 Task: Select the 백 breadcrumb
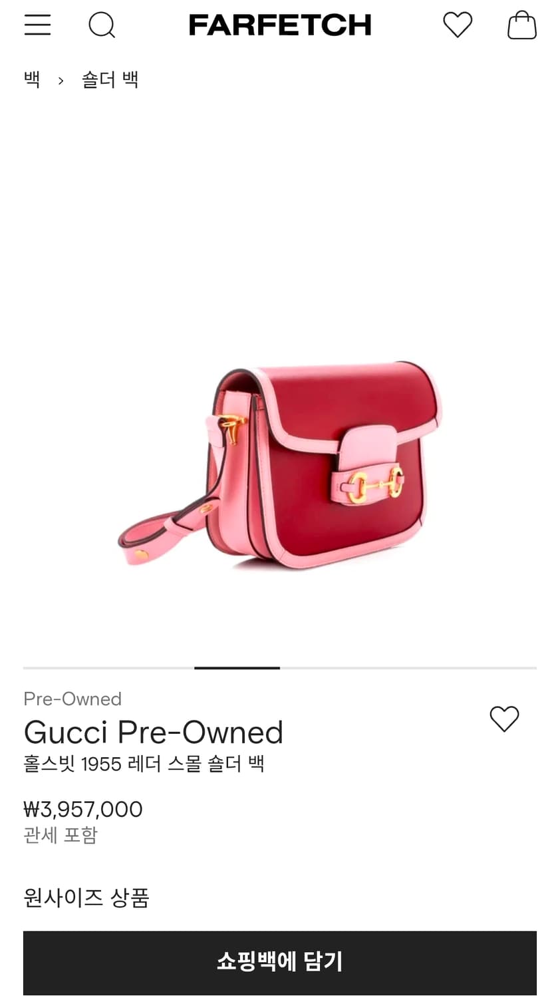coord(32,80)
